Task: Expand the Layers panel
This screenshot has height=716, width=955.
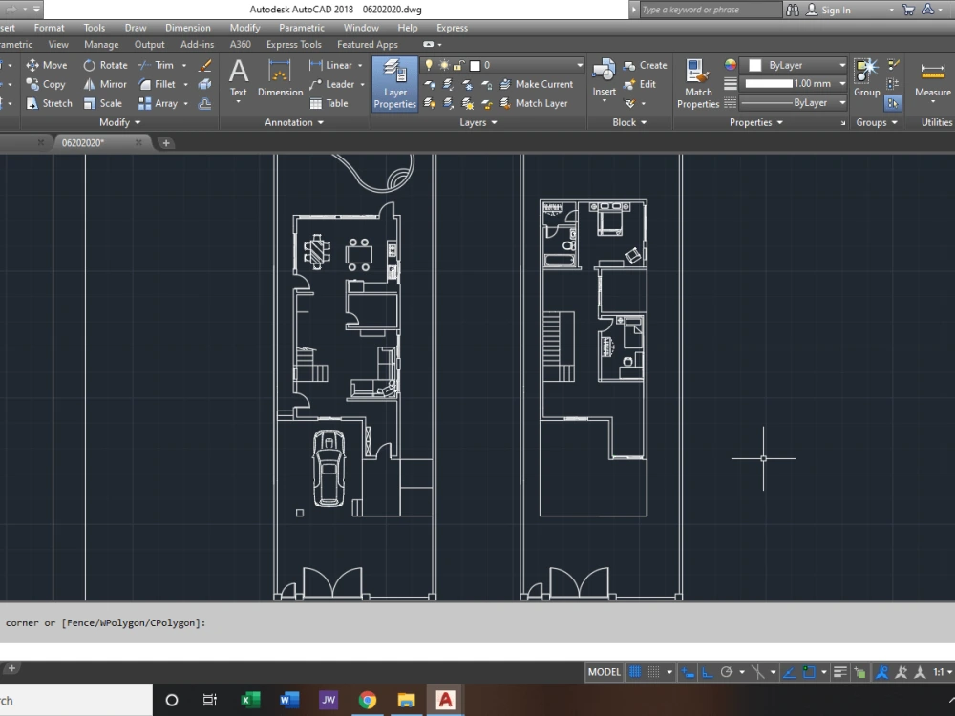Action: pos(478,122)
